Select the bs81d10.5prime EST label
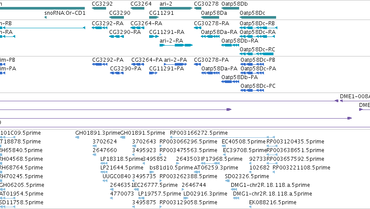 pyautogui.click(x=171, y=168)
